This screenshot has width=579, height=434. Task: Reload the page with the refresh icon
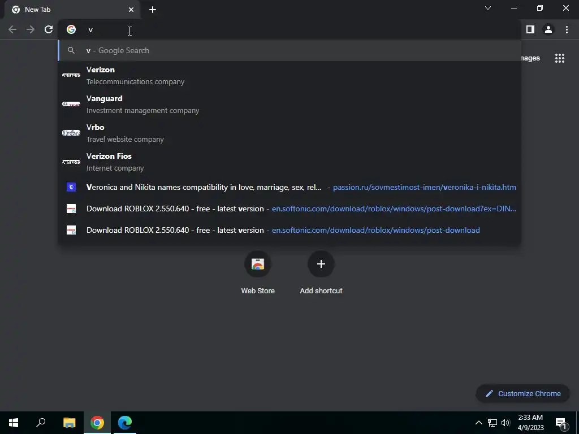coord(49,29)
